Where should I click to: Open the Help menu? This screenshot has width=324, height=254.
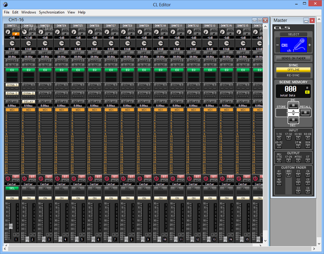click(82, 12)
